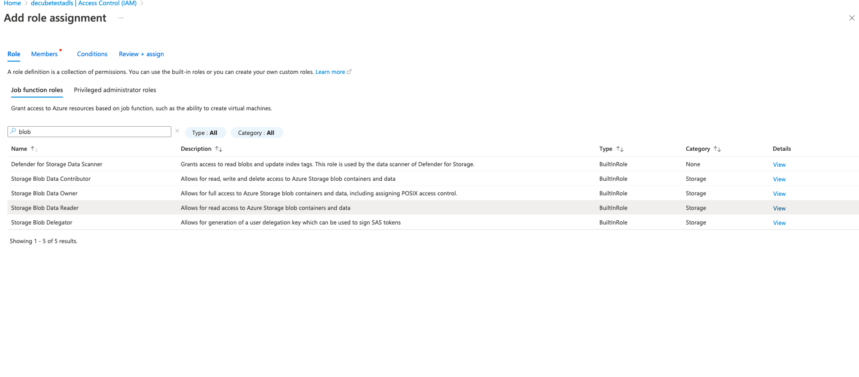
Task: Click the search magnifier icon
Action: coord(13,131)
